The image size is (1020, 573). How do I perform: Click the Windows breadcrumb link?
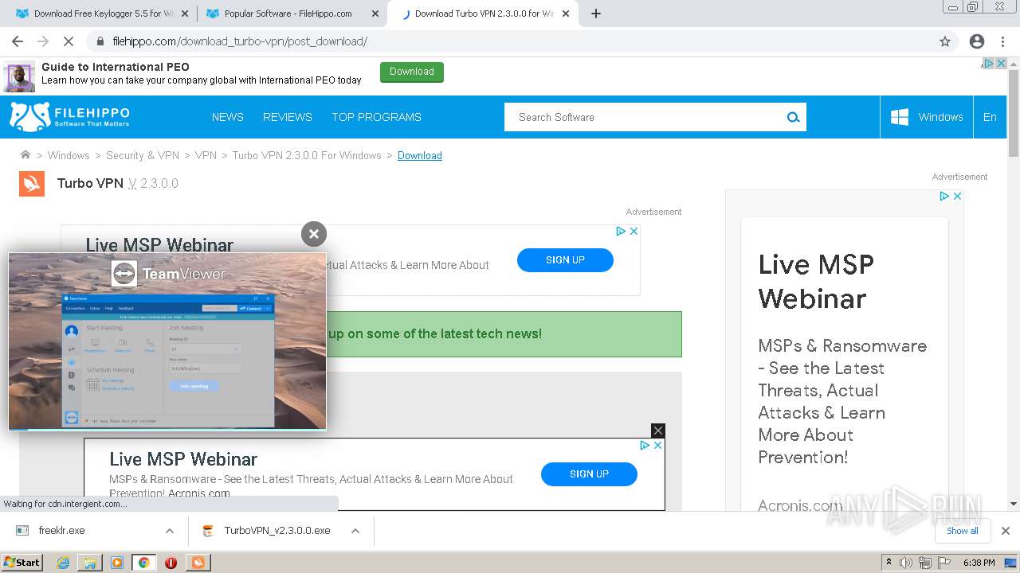(x=69, y=155)
